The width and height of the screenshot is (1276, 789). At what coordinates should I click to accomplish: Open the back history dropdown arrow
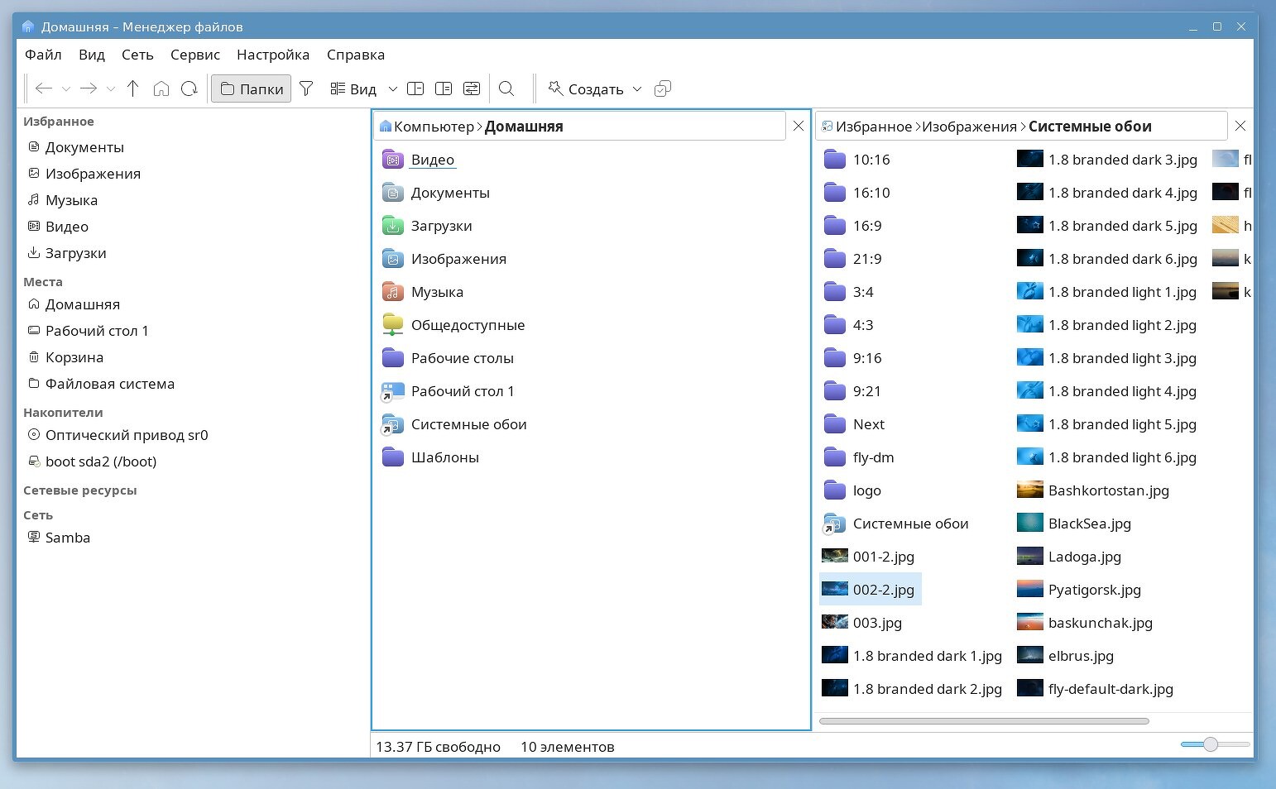click(66, 88)
